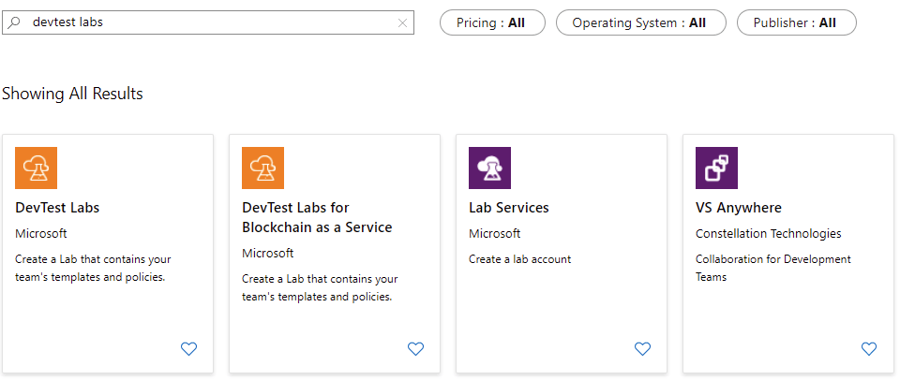900x380 pixels.
Task: Click the orange DevTest Labs icon
Action: point(37,168)
